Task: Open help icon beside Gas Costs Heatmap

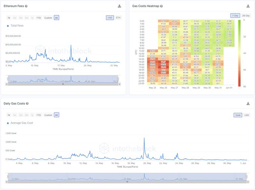Action: (x=161, y=6)
